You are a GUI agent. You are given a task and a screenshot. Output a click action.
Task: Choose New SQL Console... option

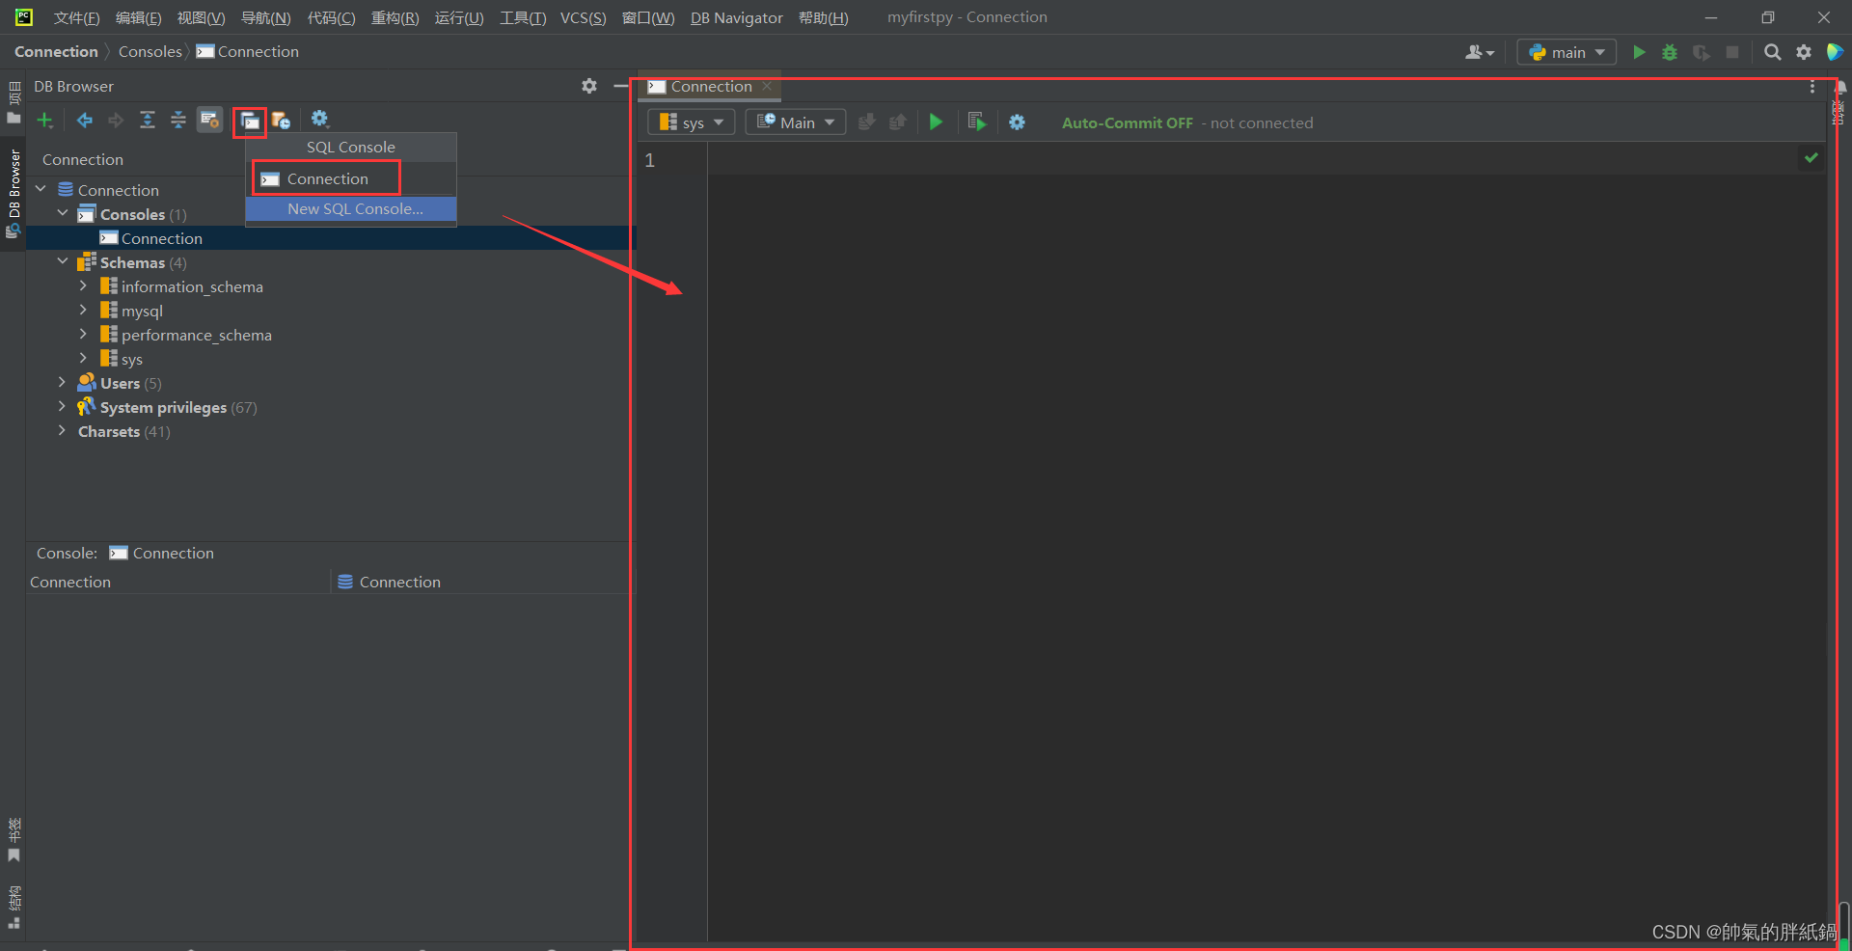pyautogui.click(x=351, y=208)
